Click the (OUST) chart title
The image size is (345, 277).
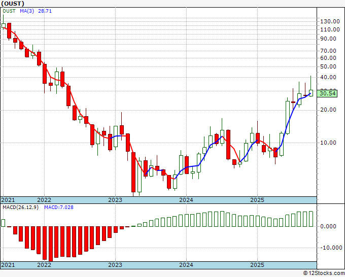coord(13,4)
